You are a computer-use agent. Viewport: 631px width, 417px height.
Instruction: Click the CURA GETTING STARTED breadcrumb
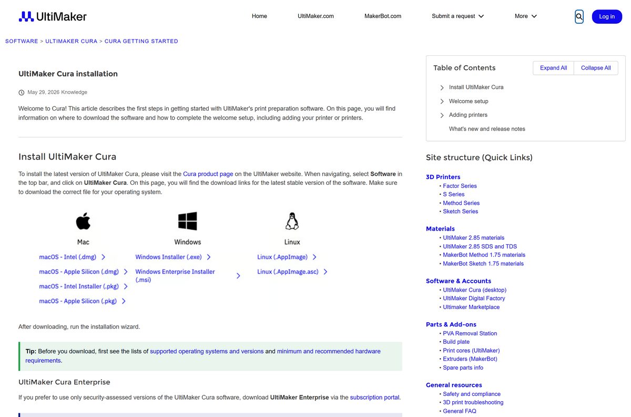tap(141, 41)
